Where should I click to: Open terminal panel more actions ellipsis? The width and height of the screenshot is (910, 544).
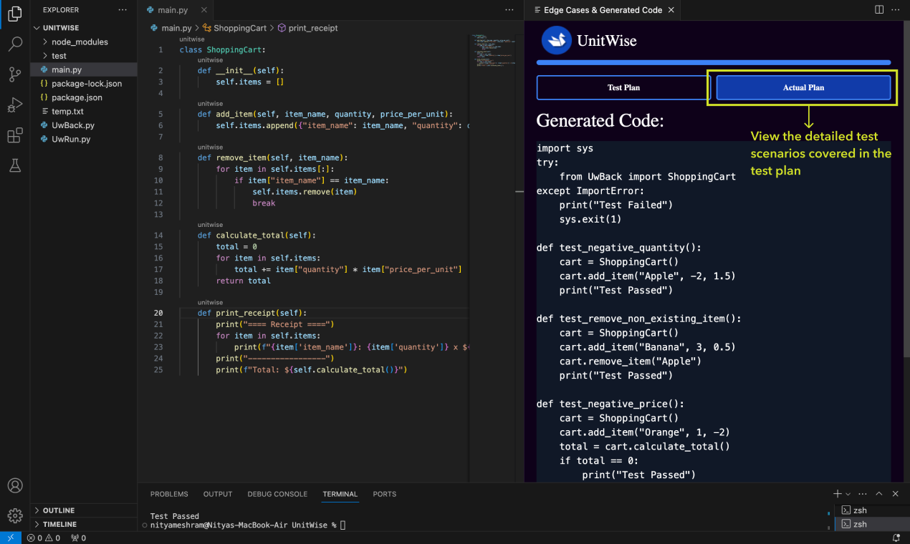click(863, 494)
